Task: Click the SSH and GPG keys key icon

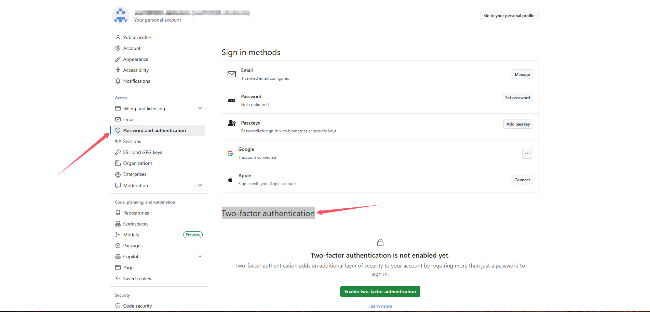Action: 118,152
